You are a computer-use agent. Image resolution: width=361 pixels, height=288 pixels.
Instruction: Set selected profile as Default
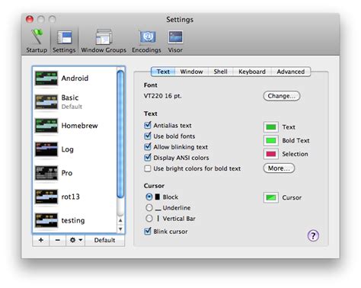[x=104, y=240]
